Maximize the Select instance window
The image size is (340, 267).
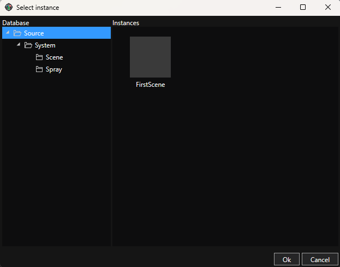(x=303, y=8)
